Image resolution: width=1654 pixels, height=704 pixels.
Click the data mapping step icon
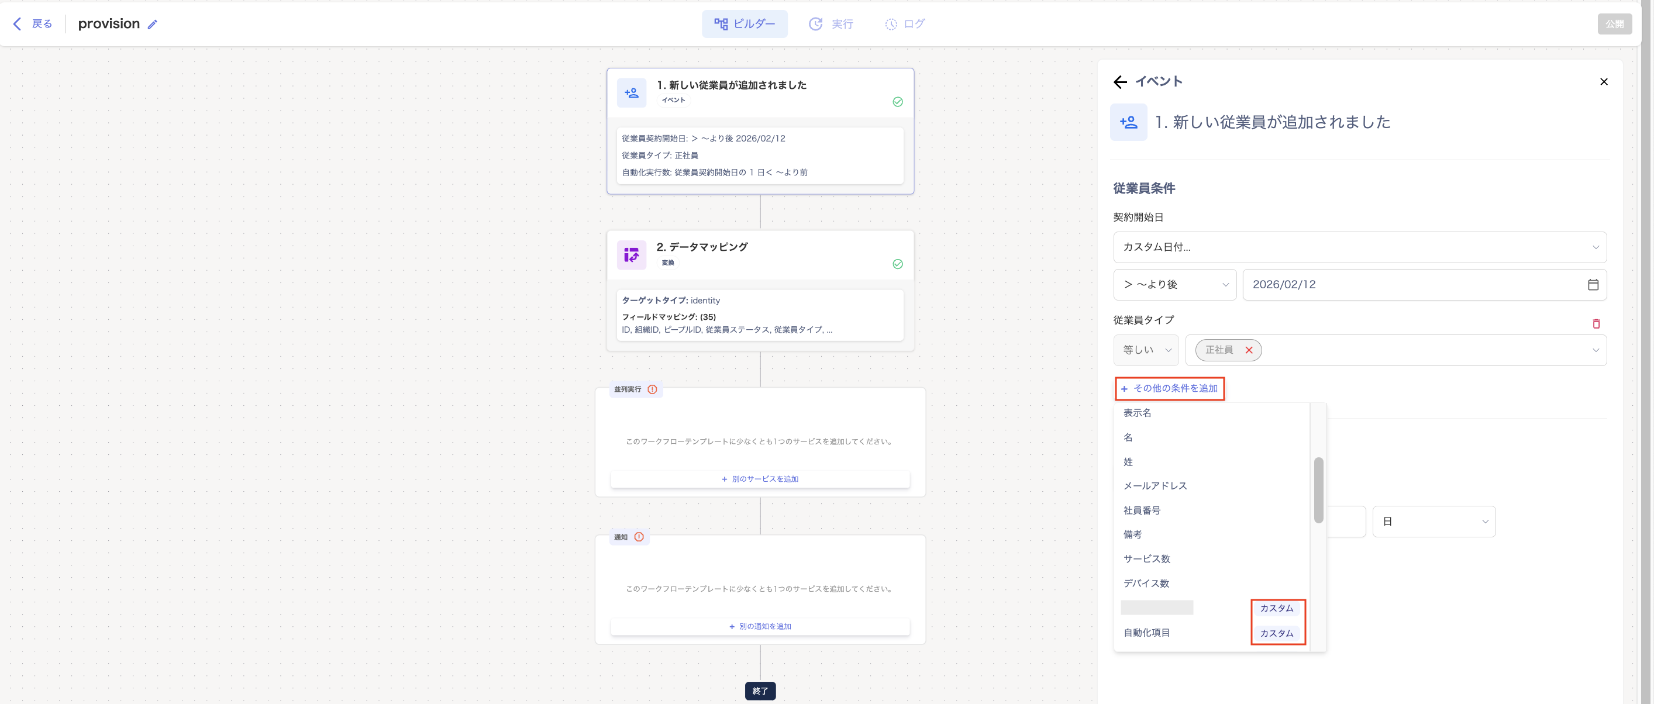(x=631, y=255)
